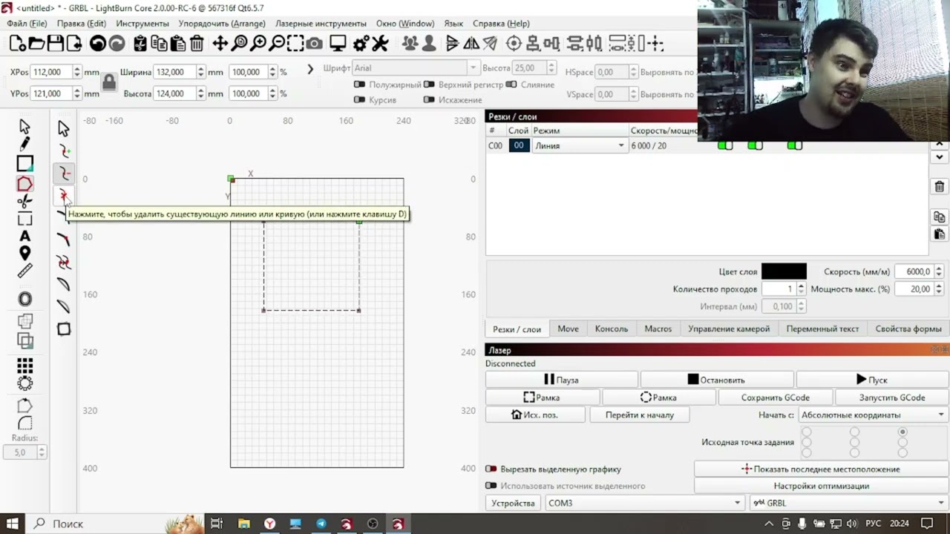Click the Пауза button
950x534 pixels.
point(561,380)
